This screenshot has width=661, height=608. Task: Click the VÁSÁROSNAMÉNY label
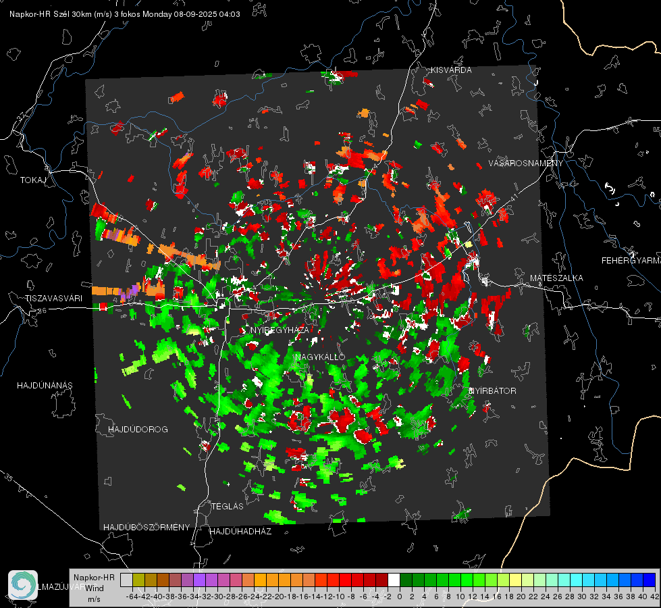coord(526,163)
